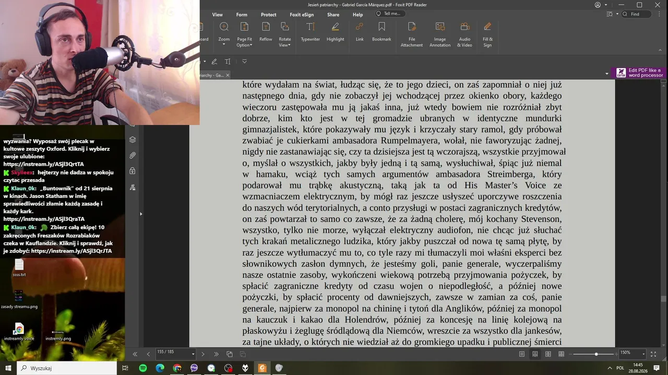This screenshot has width=668, height=375.
Task: Open the Zoom tool in the ribbon
Action: [x=224, y=33]
